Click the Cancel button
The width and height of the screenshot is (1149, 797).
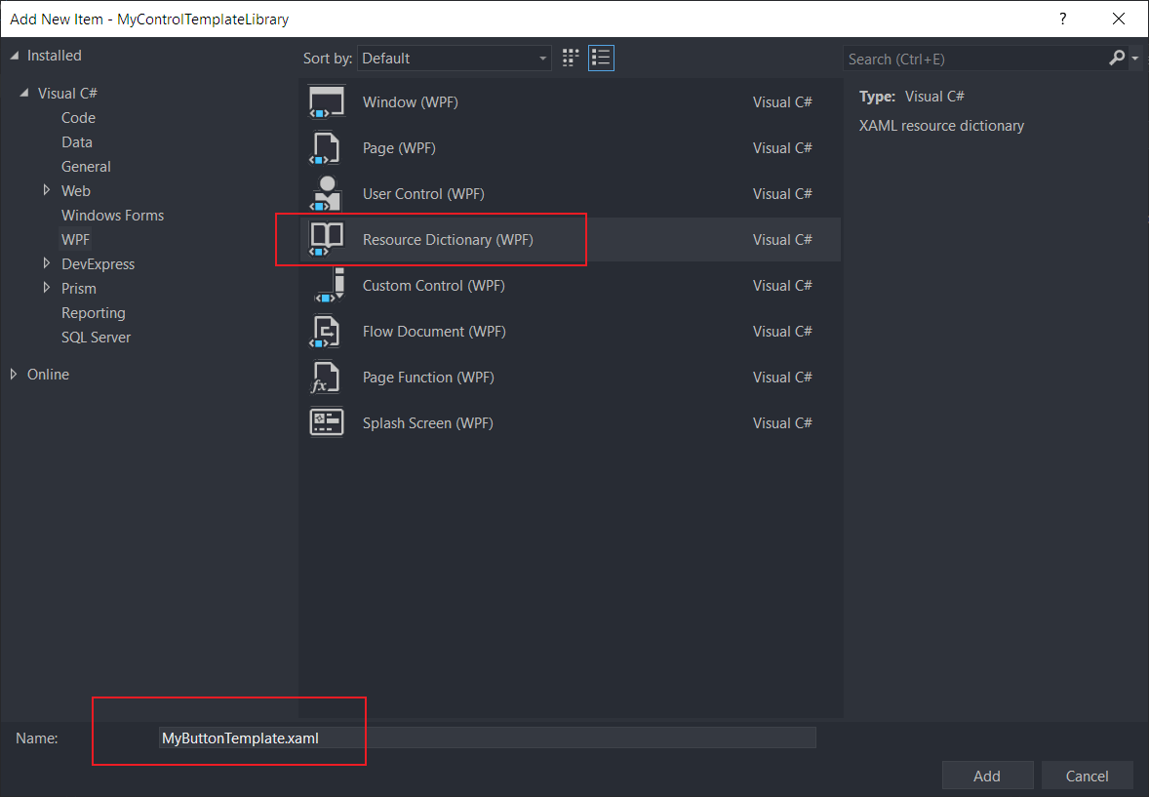pyautogui.click(x=1087, y=777)
